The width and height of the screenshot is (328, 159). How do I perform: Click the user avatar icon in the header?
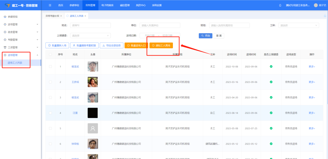[x=316, y=5]
